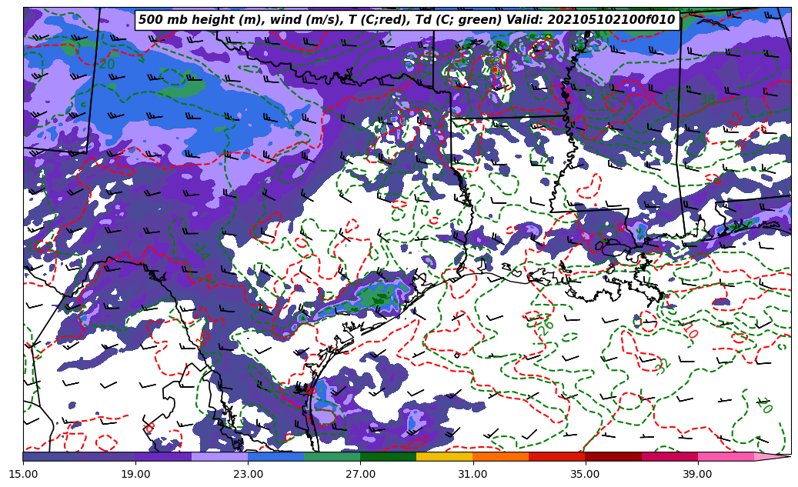
Task: Click the 39.00 colorbar tick label
Action: coord(697,474)
